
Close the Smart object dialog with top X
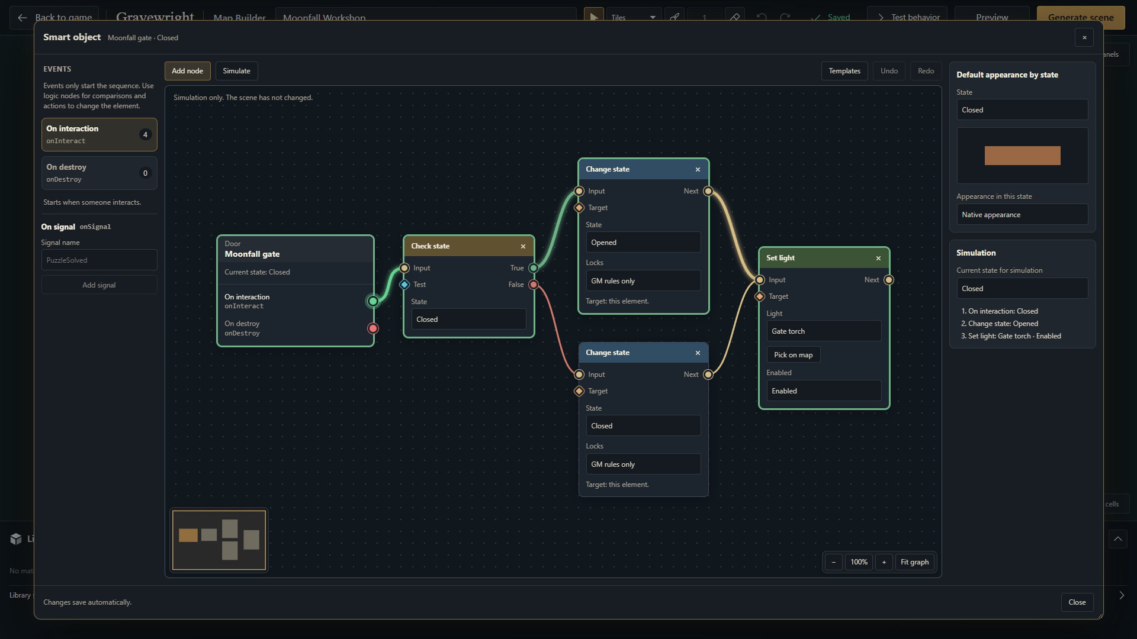tap(1084, 38)
